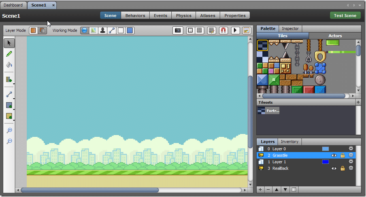
Task: Open the Events tab
Action: (x=161, y=16)
